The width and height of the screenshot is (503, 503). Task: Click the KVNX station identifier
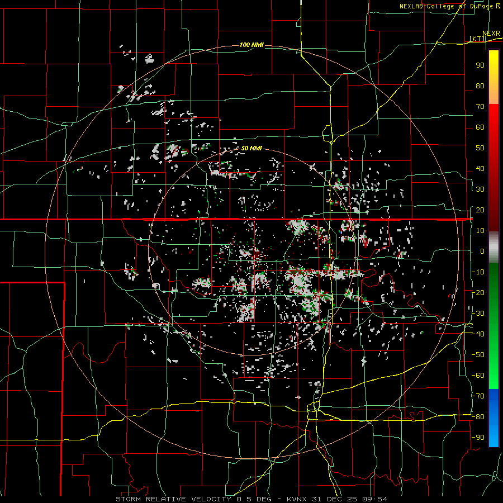pos(297,499)
